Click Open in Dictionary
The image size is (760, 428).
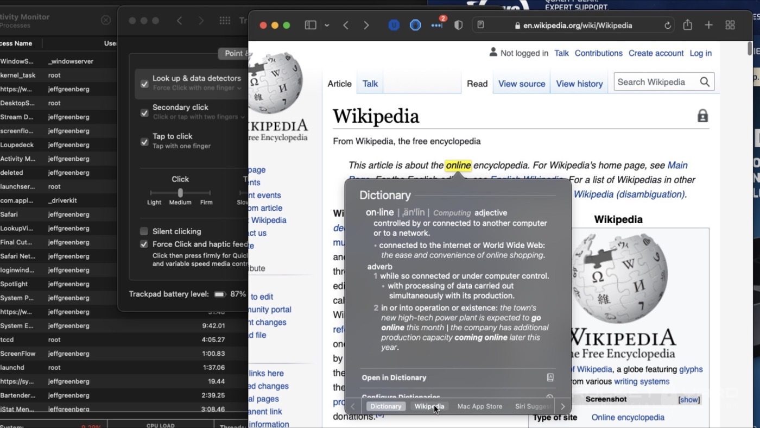(394, 377)
